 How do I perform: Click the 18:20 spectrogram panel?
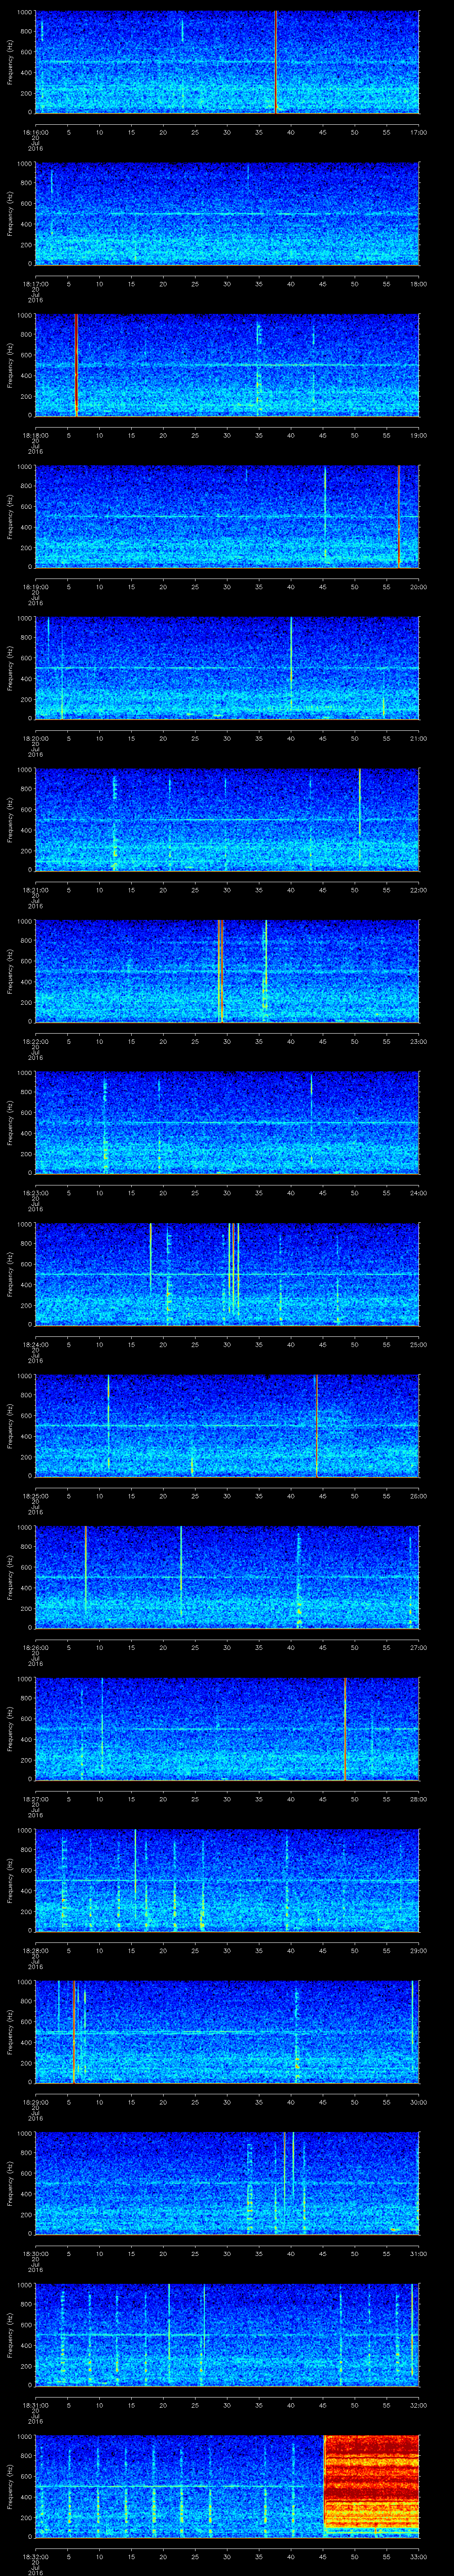click(x=227, y=668)
